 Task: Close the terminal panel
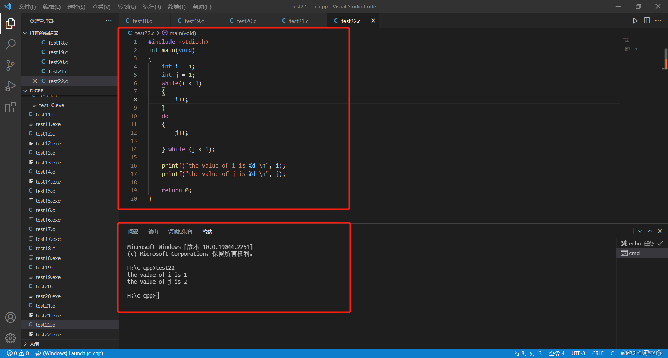point(660,231)
